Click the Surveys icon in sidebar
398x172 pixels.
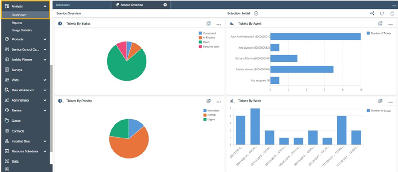tap(7, 70)
